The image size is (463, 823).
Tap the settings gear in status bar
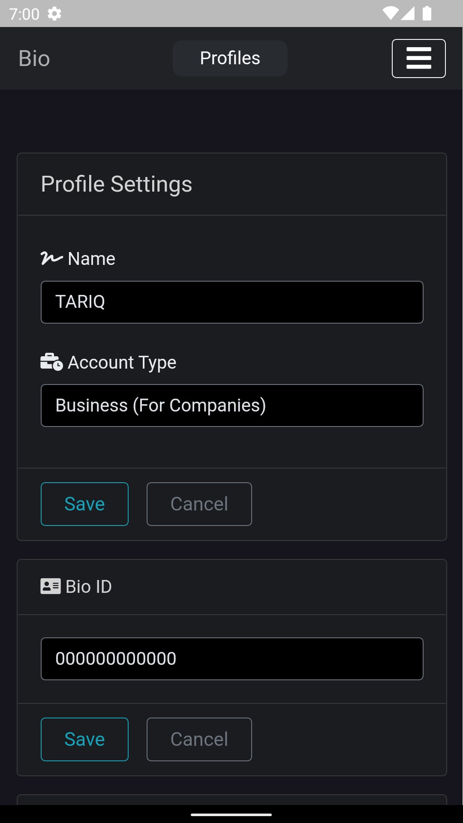[x=54, y=14]
